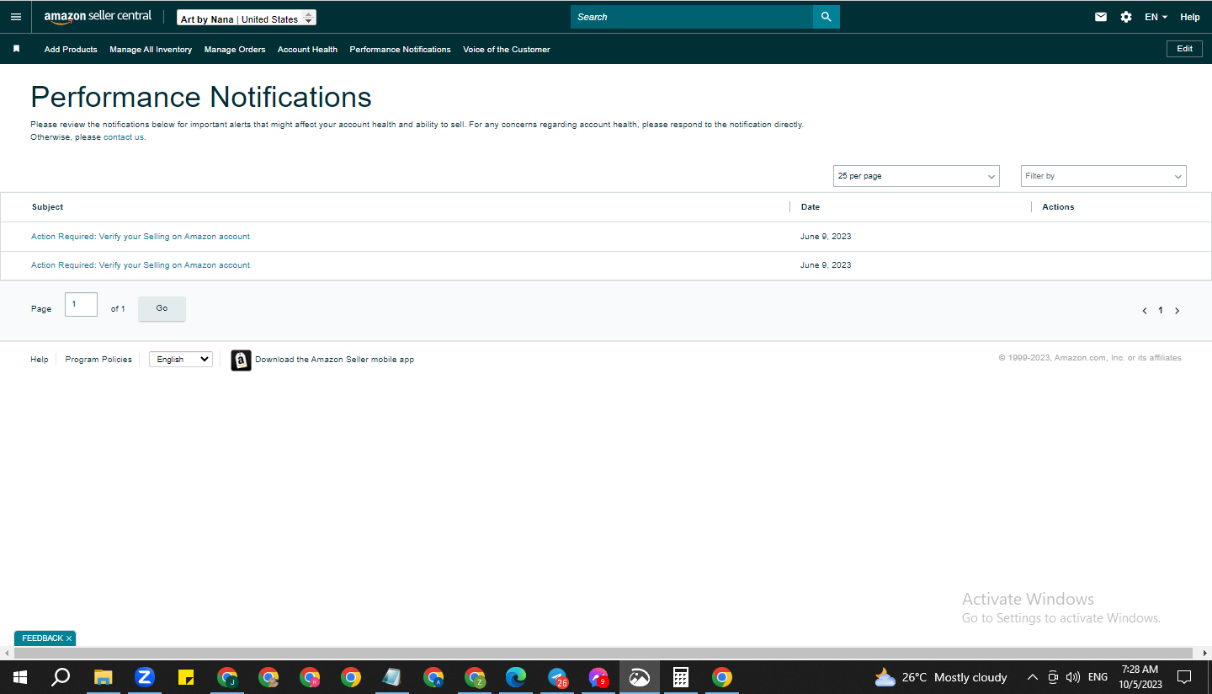
Task: Open the footer Help link
Action: 40,360
